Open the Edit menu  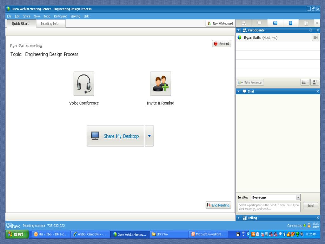click(x=17, y=16)
